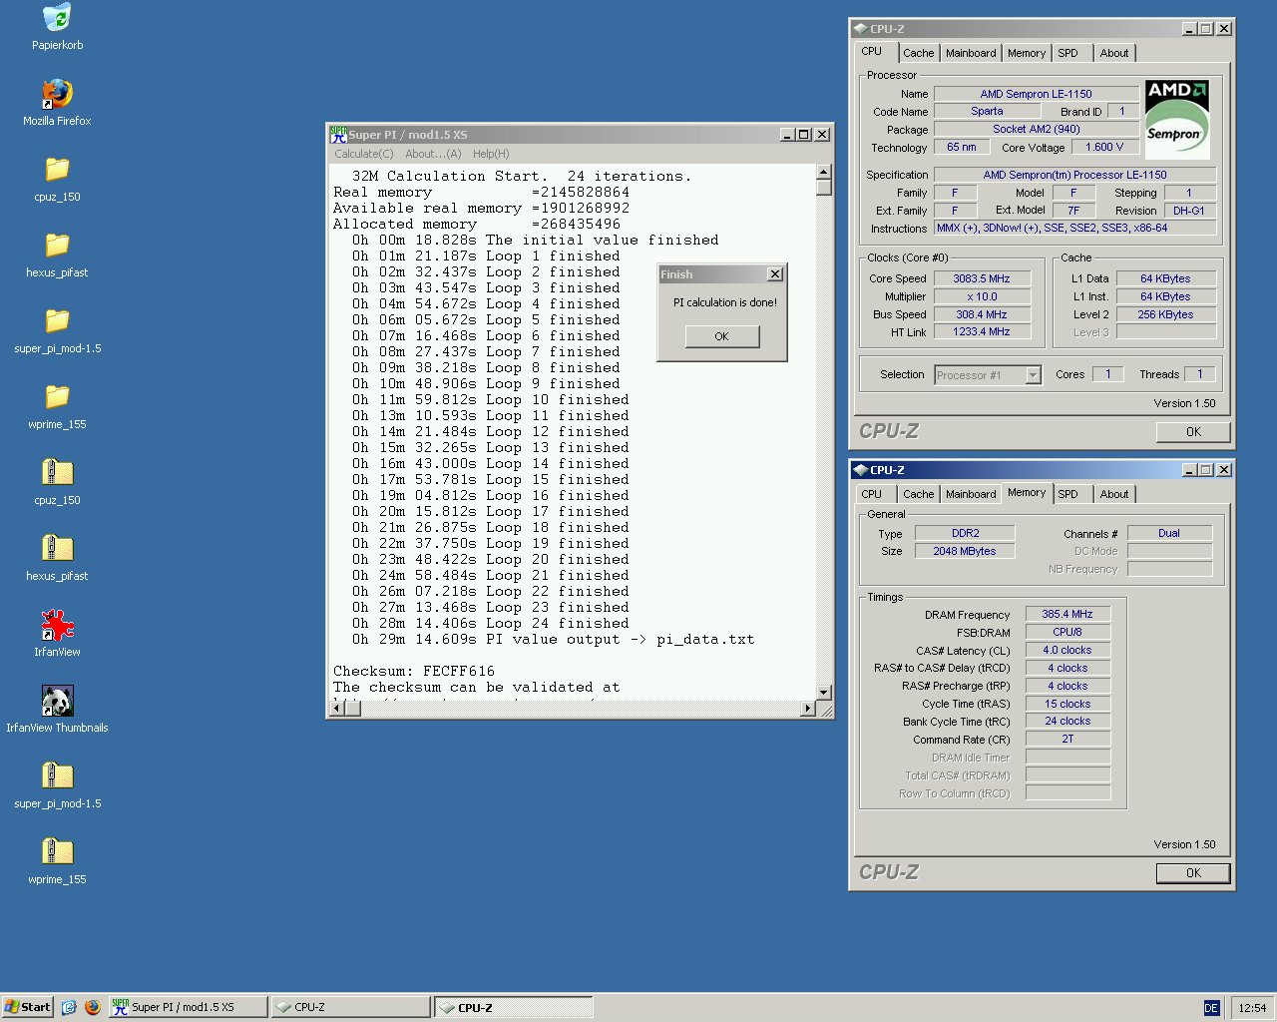
Task: Click the AMD Sempron logo in CPU-Z
Action: [1177, 119]
